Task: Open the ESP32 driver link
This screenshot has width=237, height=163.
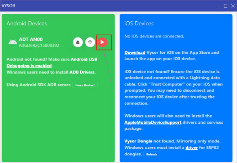Action: click(192, 147)
